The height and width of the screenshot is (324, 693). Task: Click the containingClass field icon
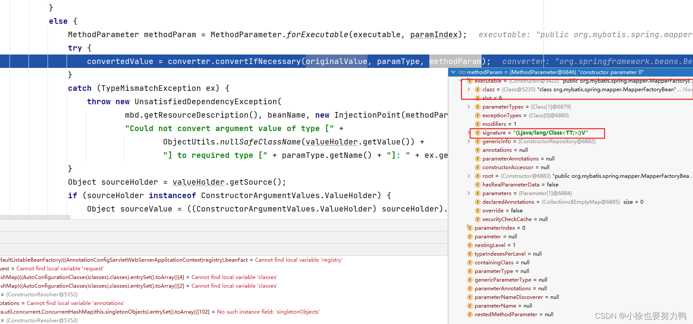(469, 263)
